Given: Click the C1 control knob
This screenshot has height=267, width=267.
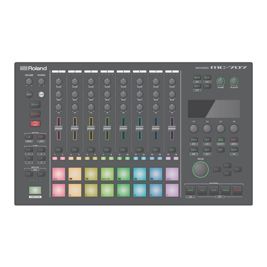Looking at the screenshot, I should point(194,129).
